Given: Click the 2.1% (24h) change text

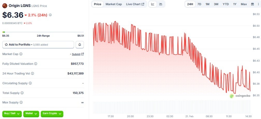Looking at the screenshot, I should [x=38, y=15].
